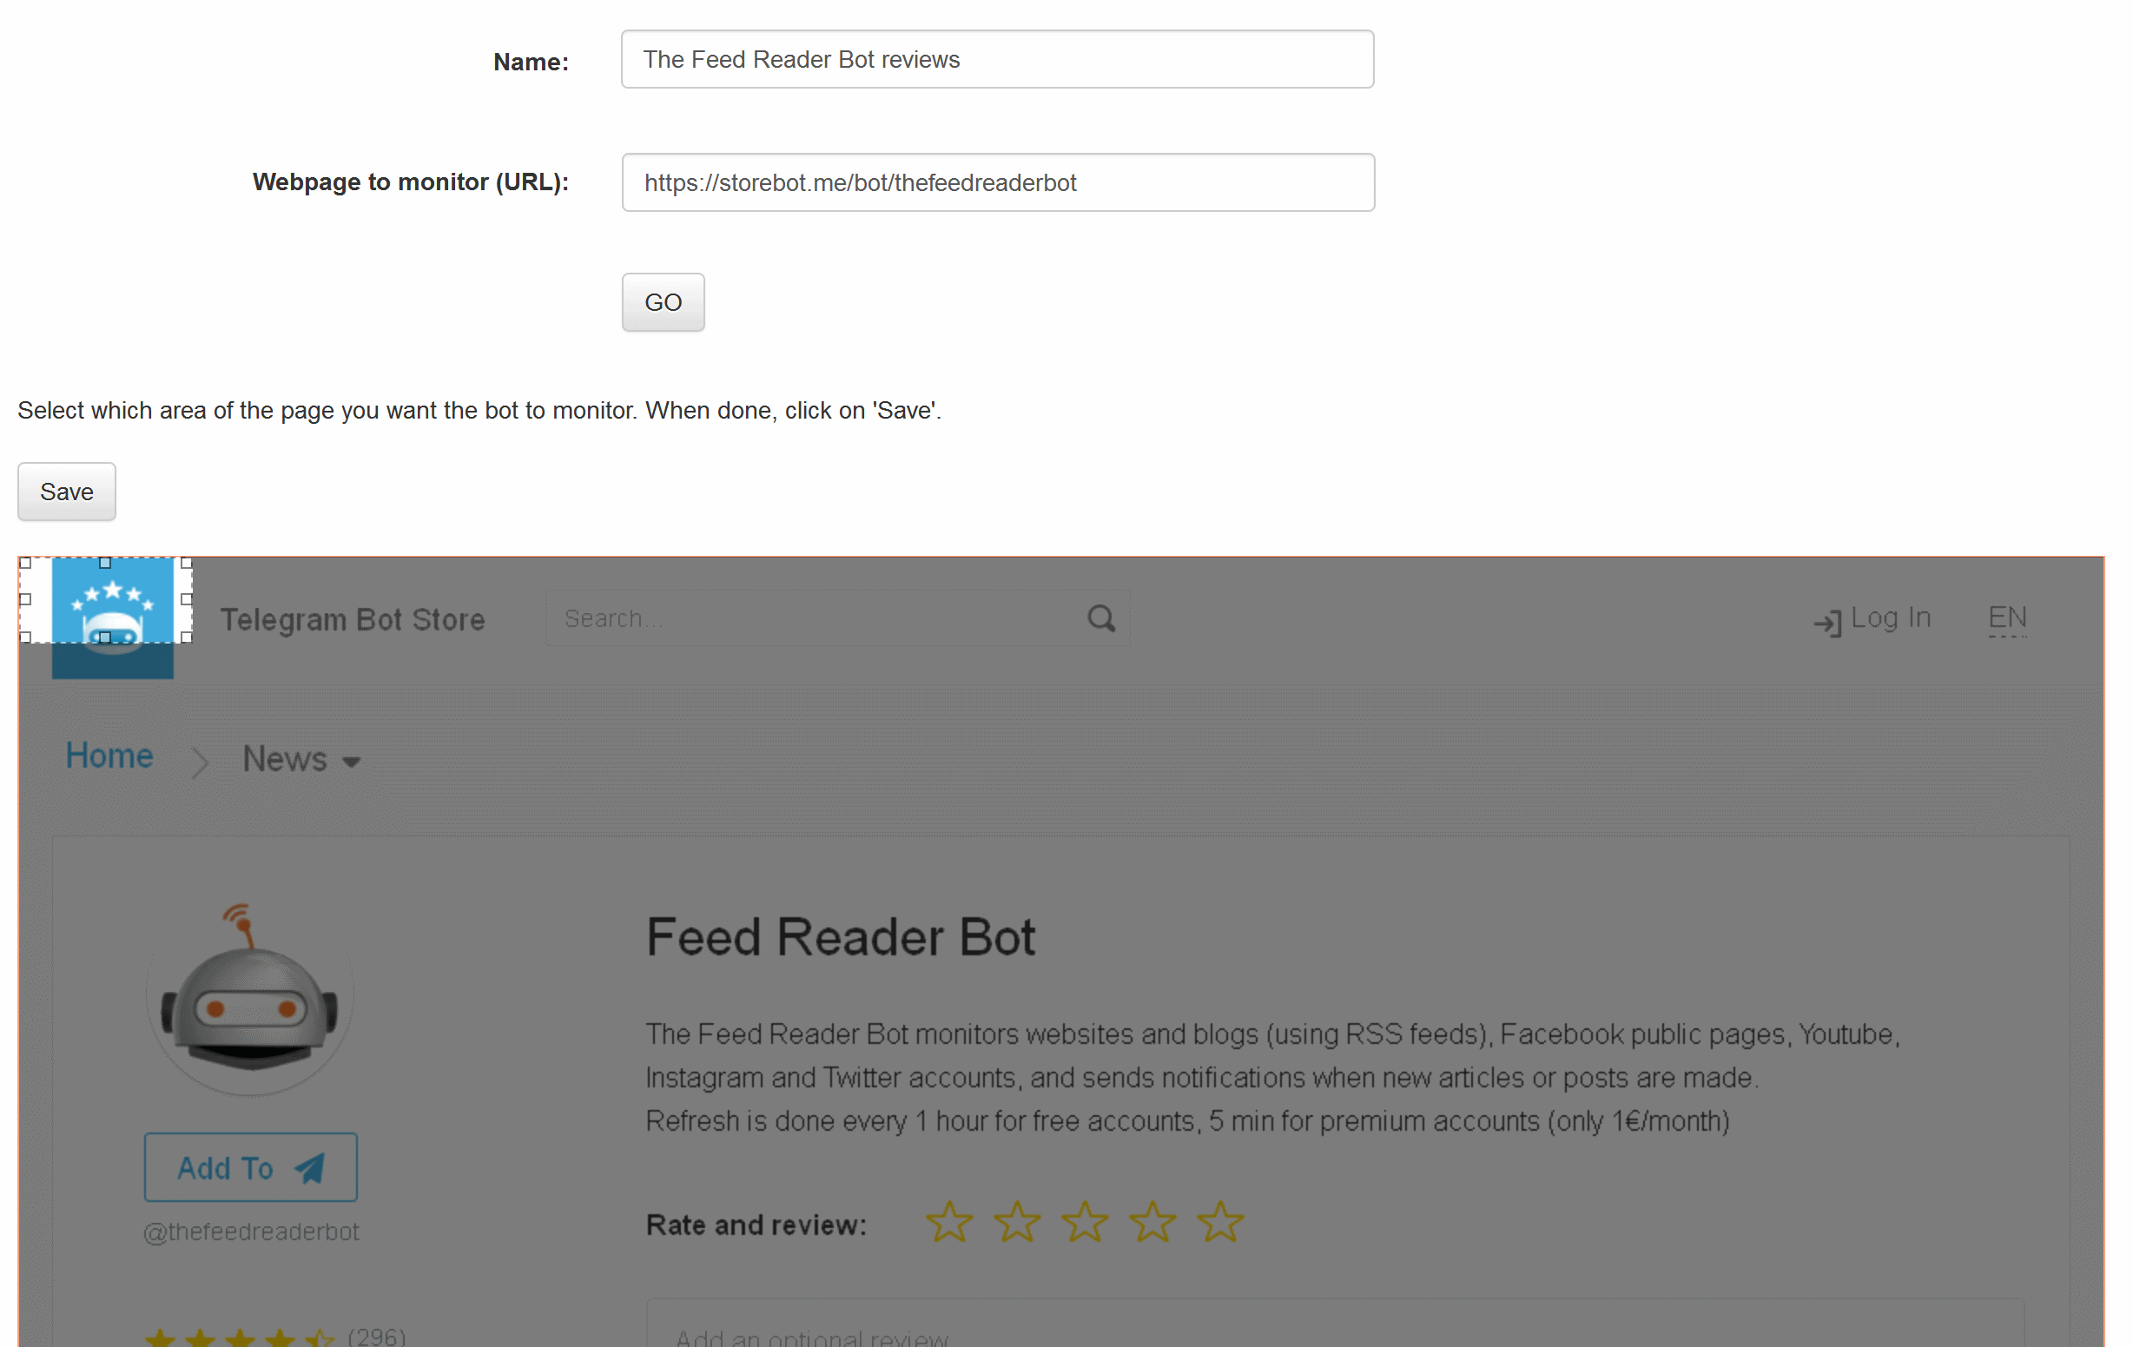The width and height of the screenshot is (2133, 1347).
Task: Give a five-star rating
Action: (1219, 1222)
